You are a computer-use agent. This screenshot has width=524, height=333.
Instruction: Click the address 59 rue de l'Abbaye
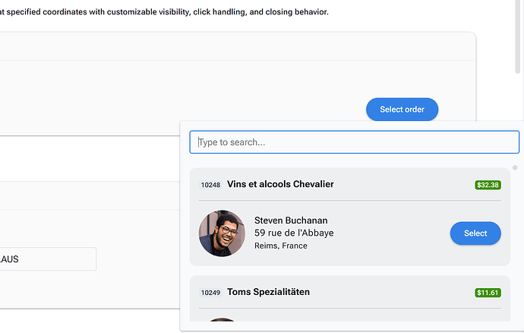(x=294, y=233)
